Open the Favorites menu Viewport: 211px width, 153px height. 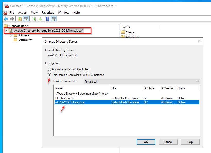[x=48, y=12]
